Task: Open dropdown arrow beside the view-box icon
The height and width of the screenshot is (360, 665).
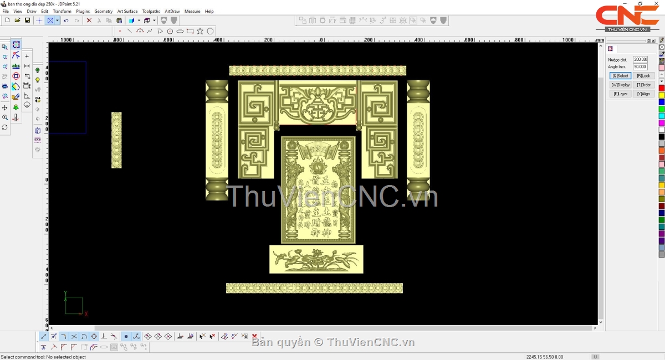Action: pos(57,20)
